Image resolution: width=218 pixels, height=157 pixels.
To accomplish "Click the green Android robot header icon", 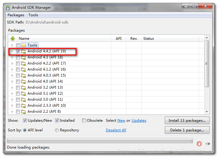I will [x=13, y=39].
